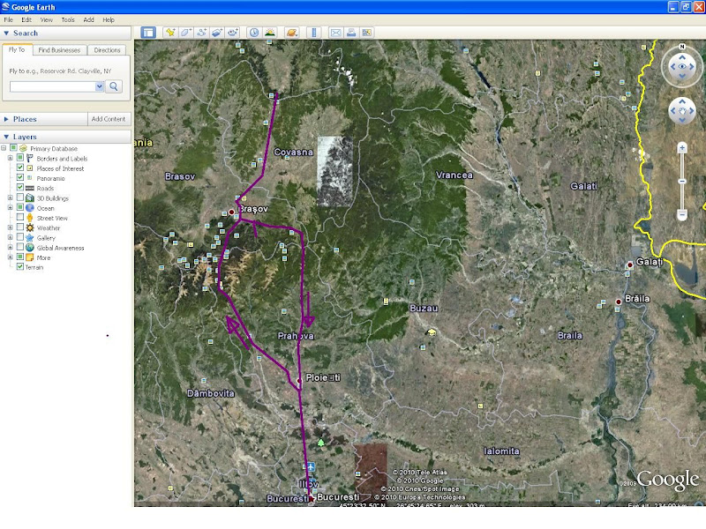Expand the Gallery layer node
Screen dimensions: 706x529
tap(10, 237)
